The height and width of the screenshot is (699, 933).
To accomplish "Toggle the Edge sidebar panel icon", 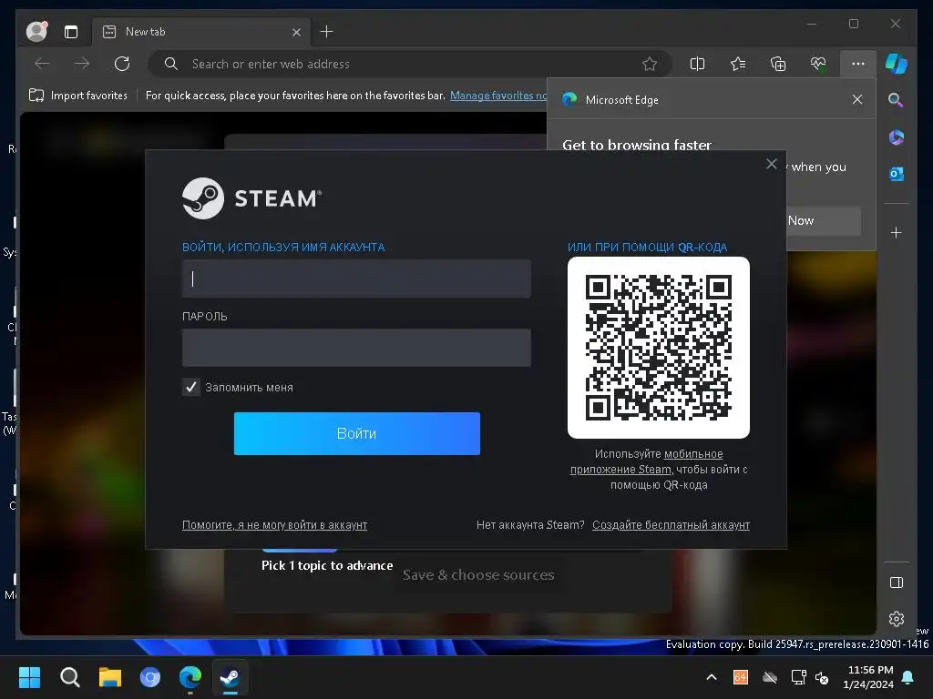I will point(897,582).
